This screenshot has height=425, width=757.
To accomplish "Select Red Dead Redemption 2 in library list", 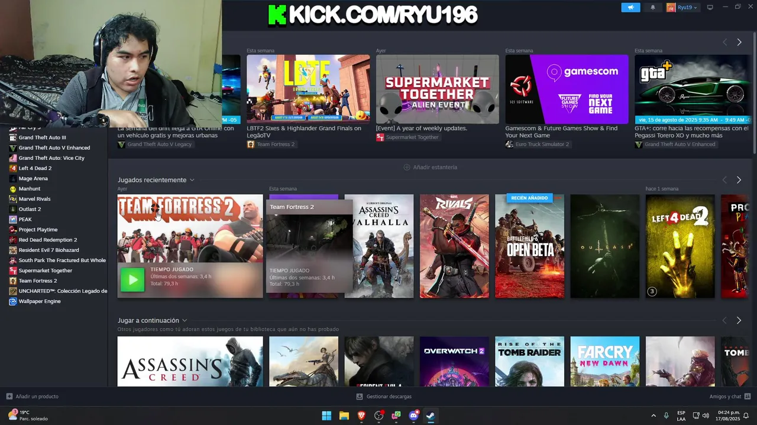I will coord(47,240).
